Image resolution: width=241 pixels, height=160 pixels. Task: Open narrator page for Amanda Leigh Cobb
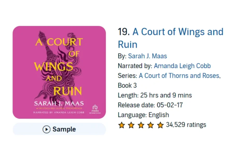182,66
